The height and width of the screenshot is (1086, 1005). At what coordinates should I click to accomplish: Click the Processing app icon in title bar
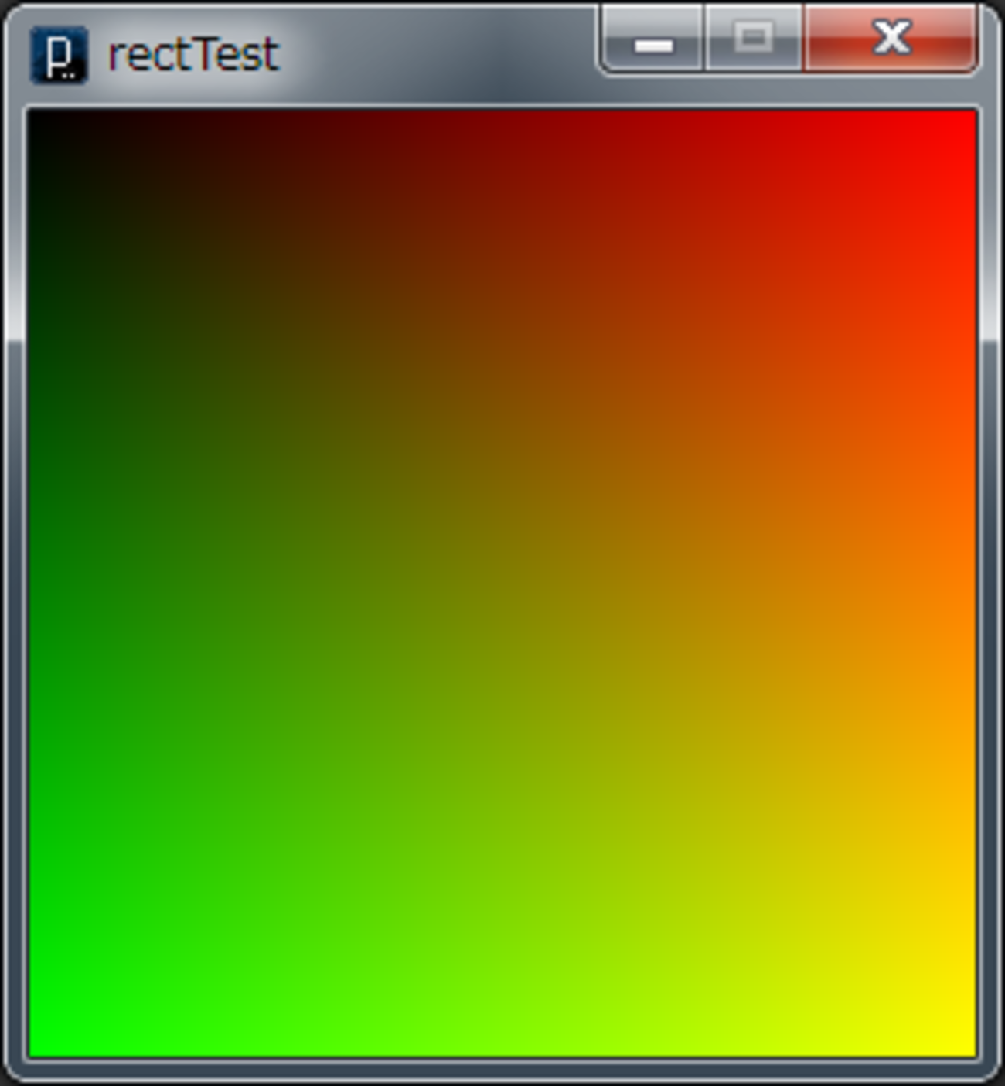tap(59, 55)
